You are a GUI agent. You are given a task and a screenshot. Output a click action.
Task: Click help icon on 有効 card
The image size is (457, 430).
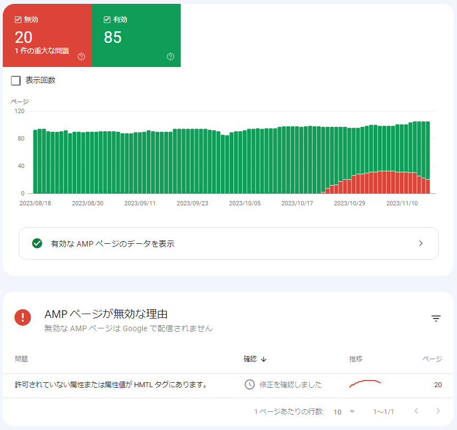[x=170, y=57]
